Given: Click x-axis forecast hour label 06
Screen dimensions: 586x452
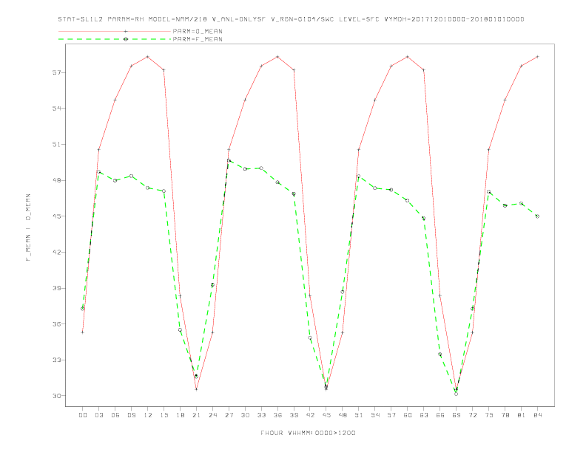Looking at the screenshot, I should point(115,415).
